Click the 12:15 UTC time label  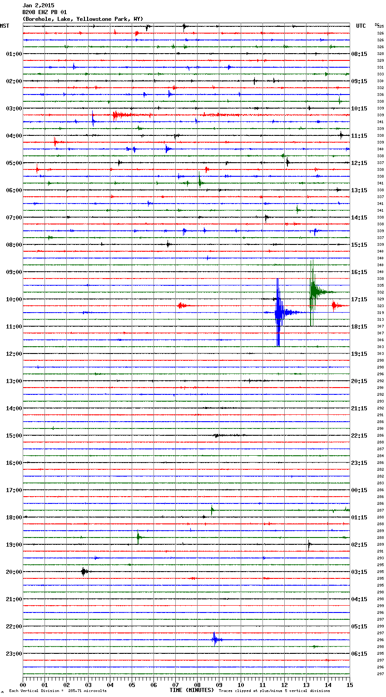[359, 163]
